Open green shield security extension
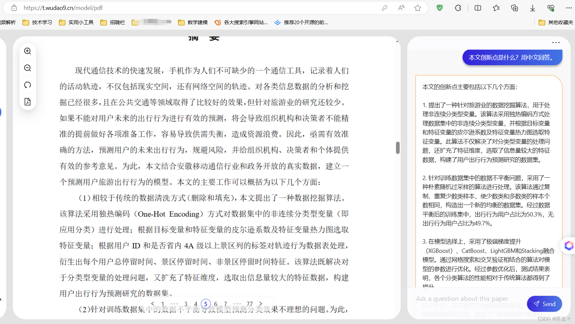Image resolution: width=575 pixels, height=324 pixels. click(440, 8)
